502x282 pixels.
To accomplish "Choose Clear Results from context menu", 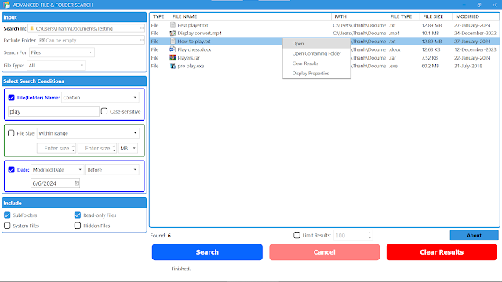I will pyautogui.click(x=317, y=63).
